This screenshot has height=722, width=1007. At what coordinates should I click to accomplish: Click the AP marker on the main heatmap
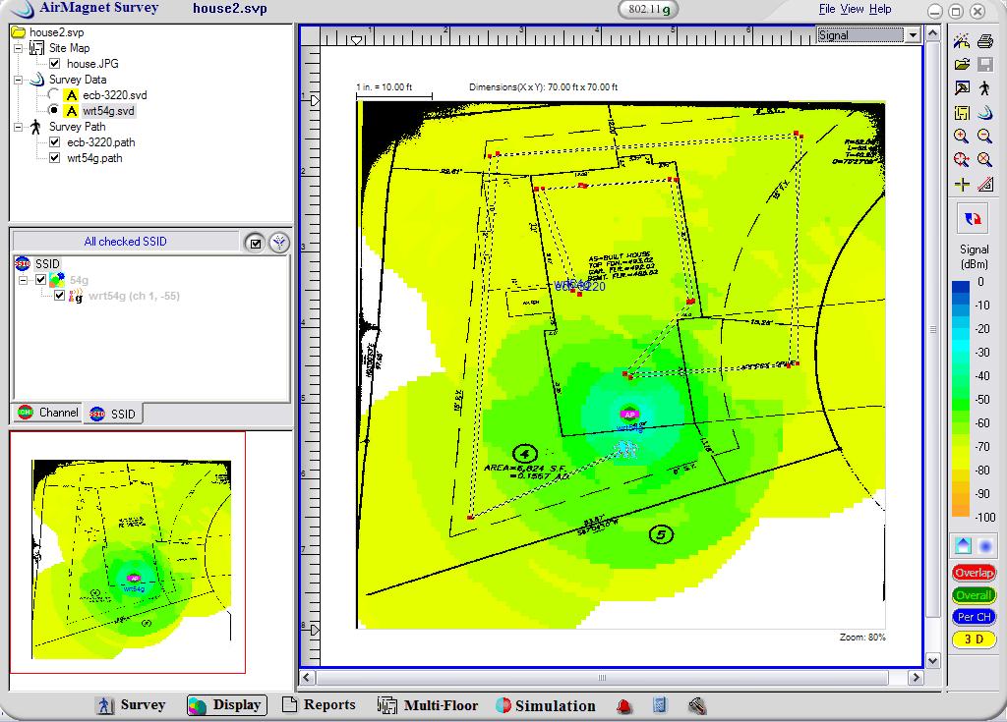click(629, 414)
